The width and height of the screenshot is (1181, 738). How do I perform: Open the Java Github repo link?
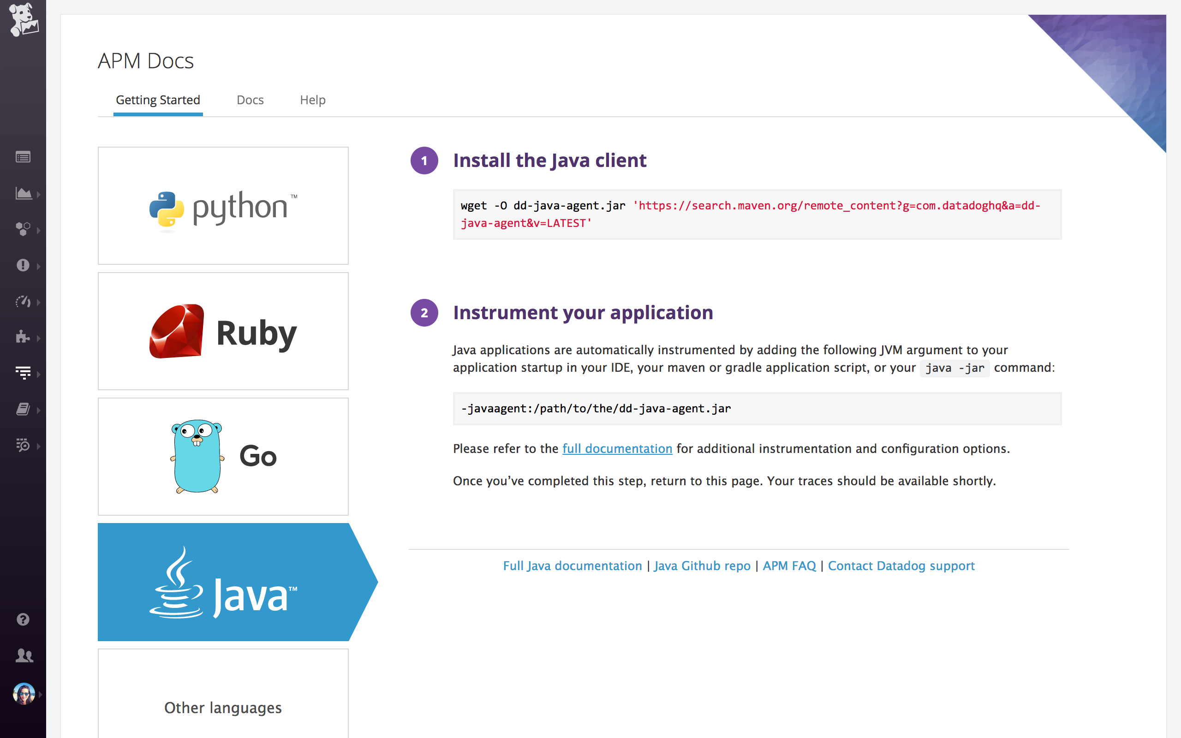click(702, 565)
